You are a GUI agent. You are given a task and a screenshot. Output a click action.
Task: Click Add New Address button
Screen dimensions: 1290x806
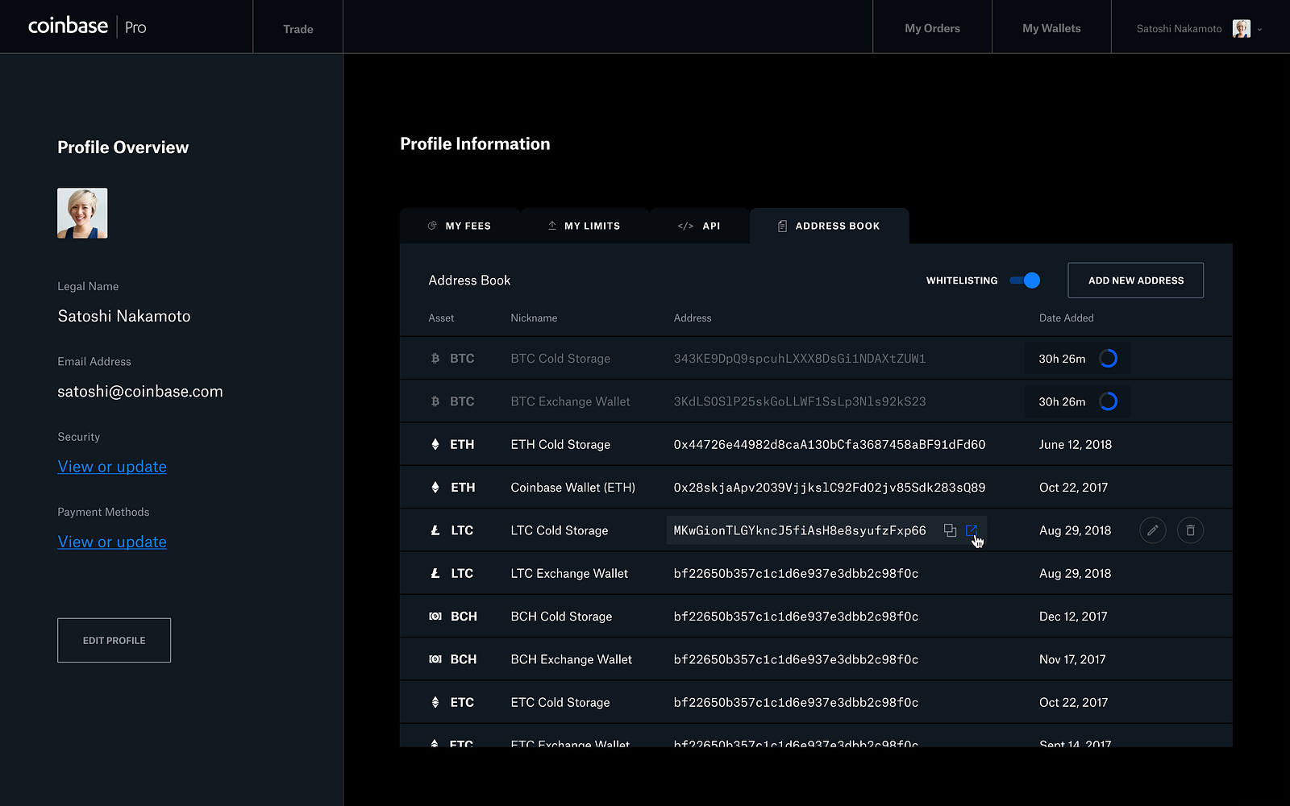tap(1136, 280)
